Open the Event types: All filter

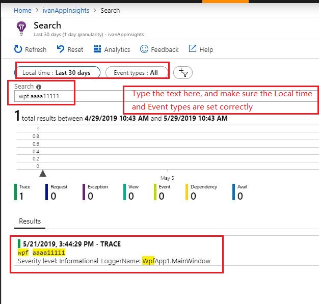click(x=137, y=73)
